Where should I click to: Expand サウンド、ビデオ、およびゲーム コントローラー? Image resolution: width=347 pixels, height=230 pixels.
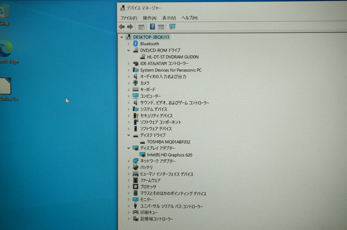129,103
